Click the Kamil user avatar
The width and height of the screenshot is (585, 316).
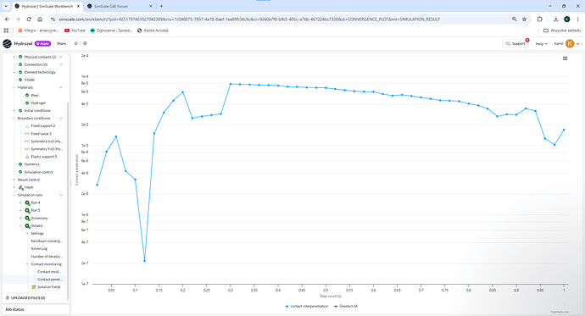click(x=570, y=43)
